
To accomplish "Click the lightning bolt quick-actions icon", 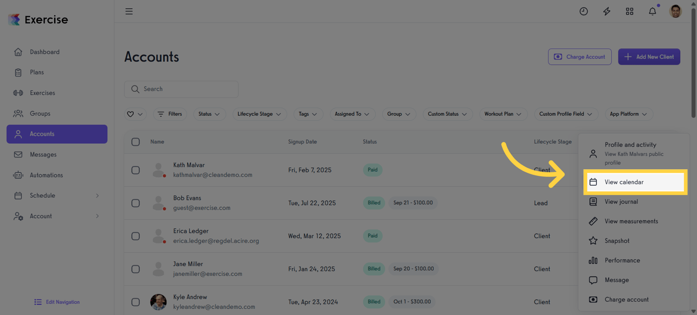I will pyautogui.click(x=606, y=11).
